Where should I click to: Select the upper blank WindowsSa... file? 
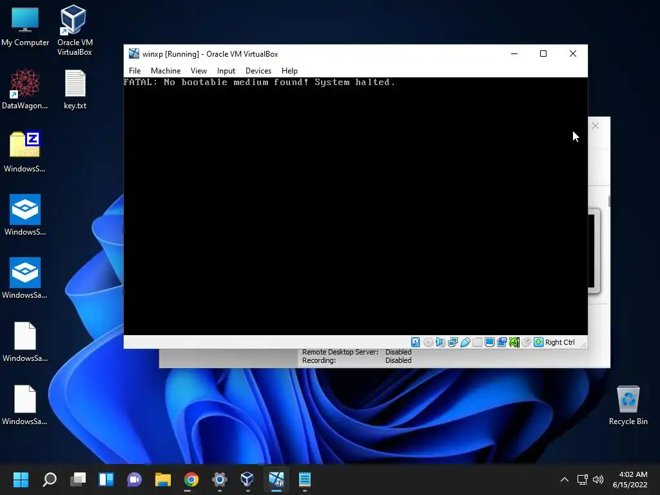pyautogui.click(x=25, y=342)
